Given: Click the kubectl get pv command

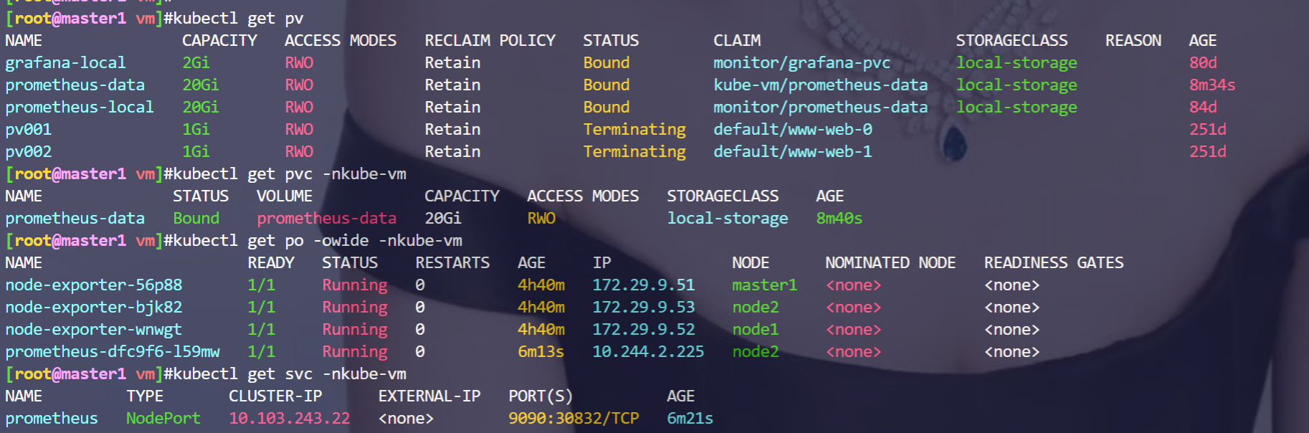Looking at the screenshot, I should coord(234,19).
